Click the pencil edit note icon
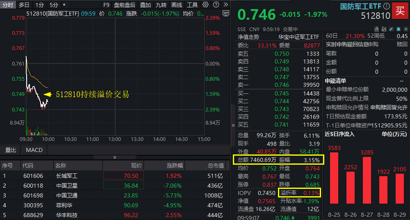Image resolution: width=410 pixels, height=220 pixels. 390,29
